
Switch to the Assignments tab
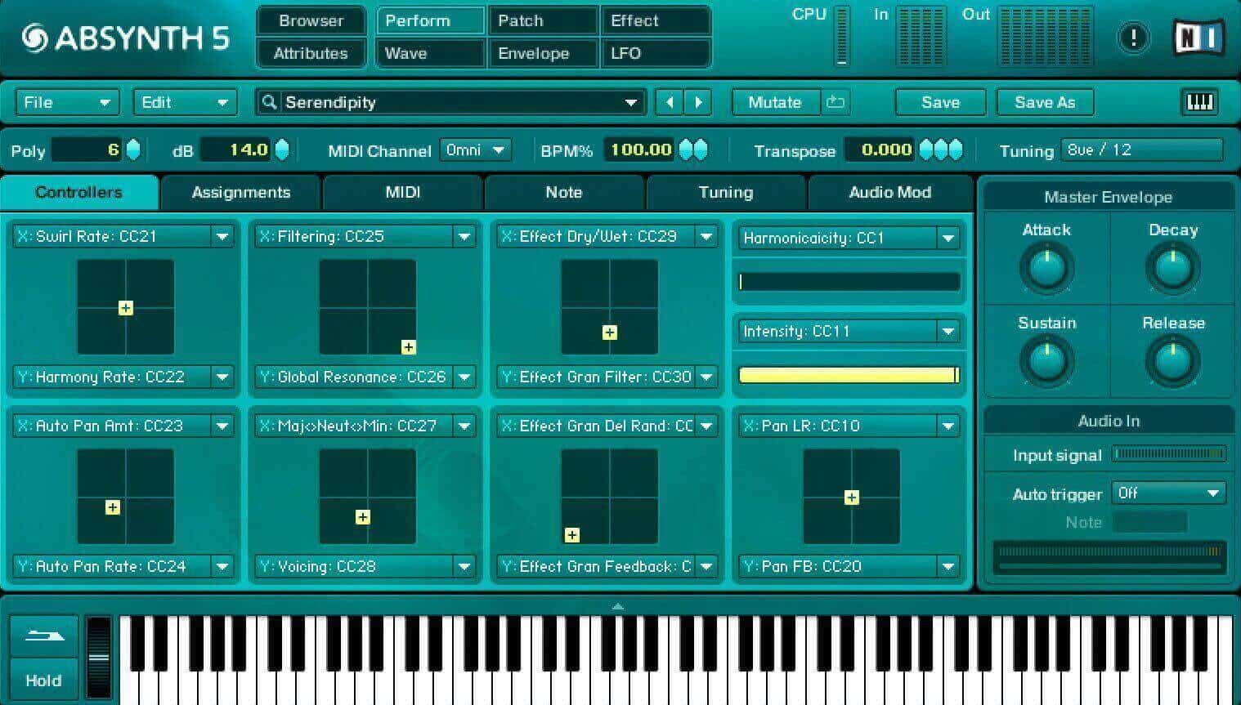click(240, 192)
